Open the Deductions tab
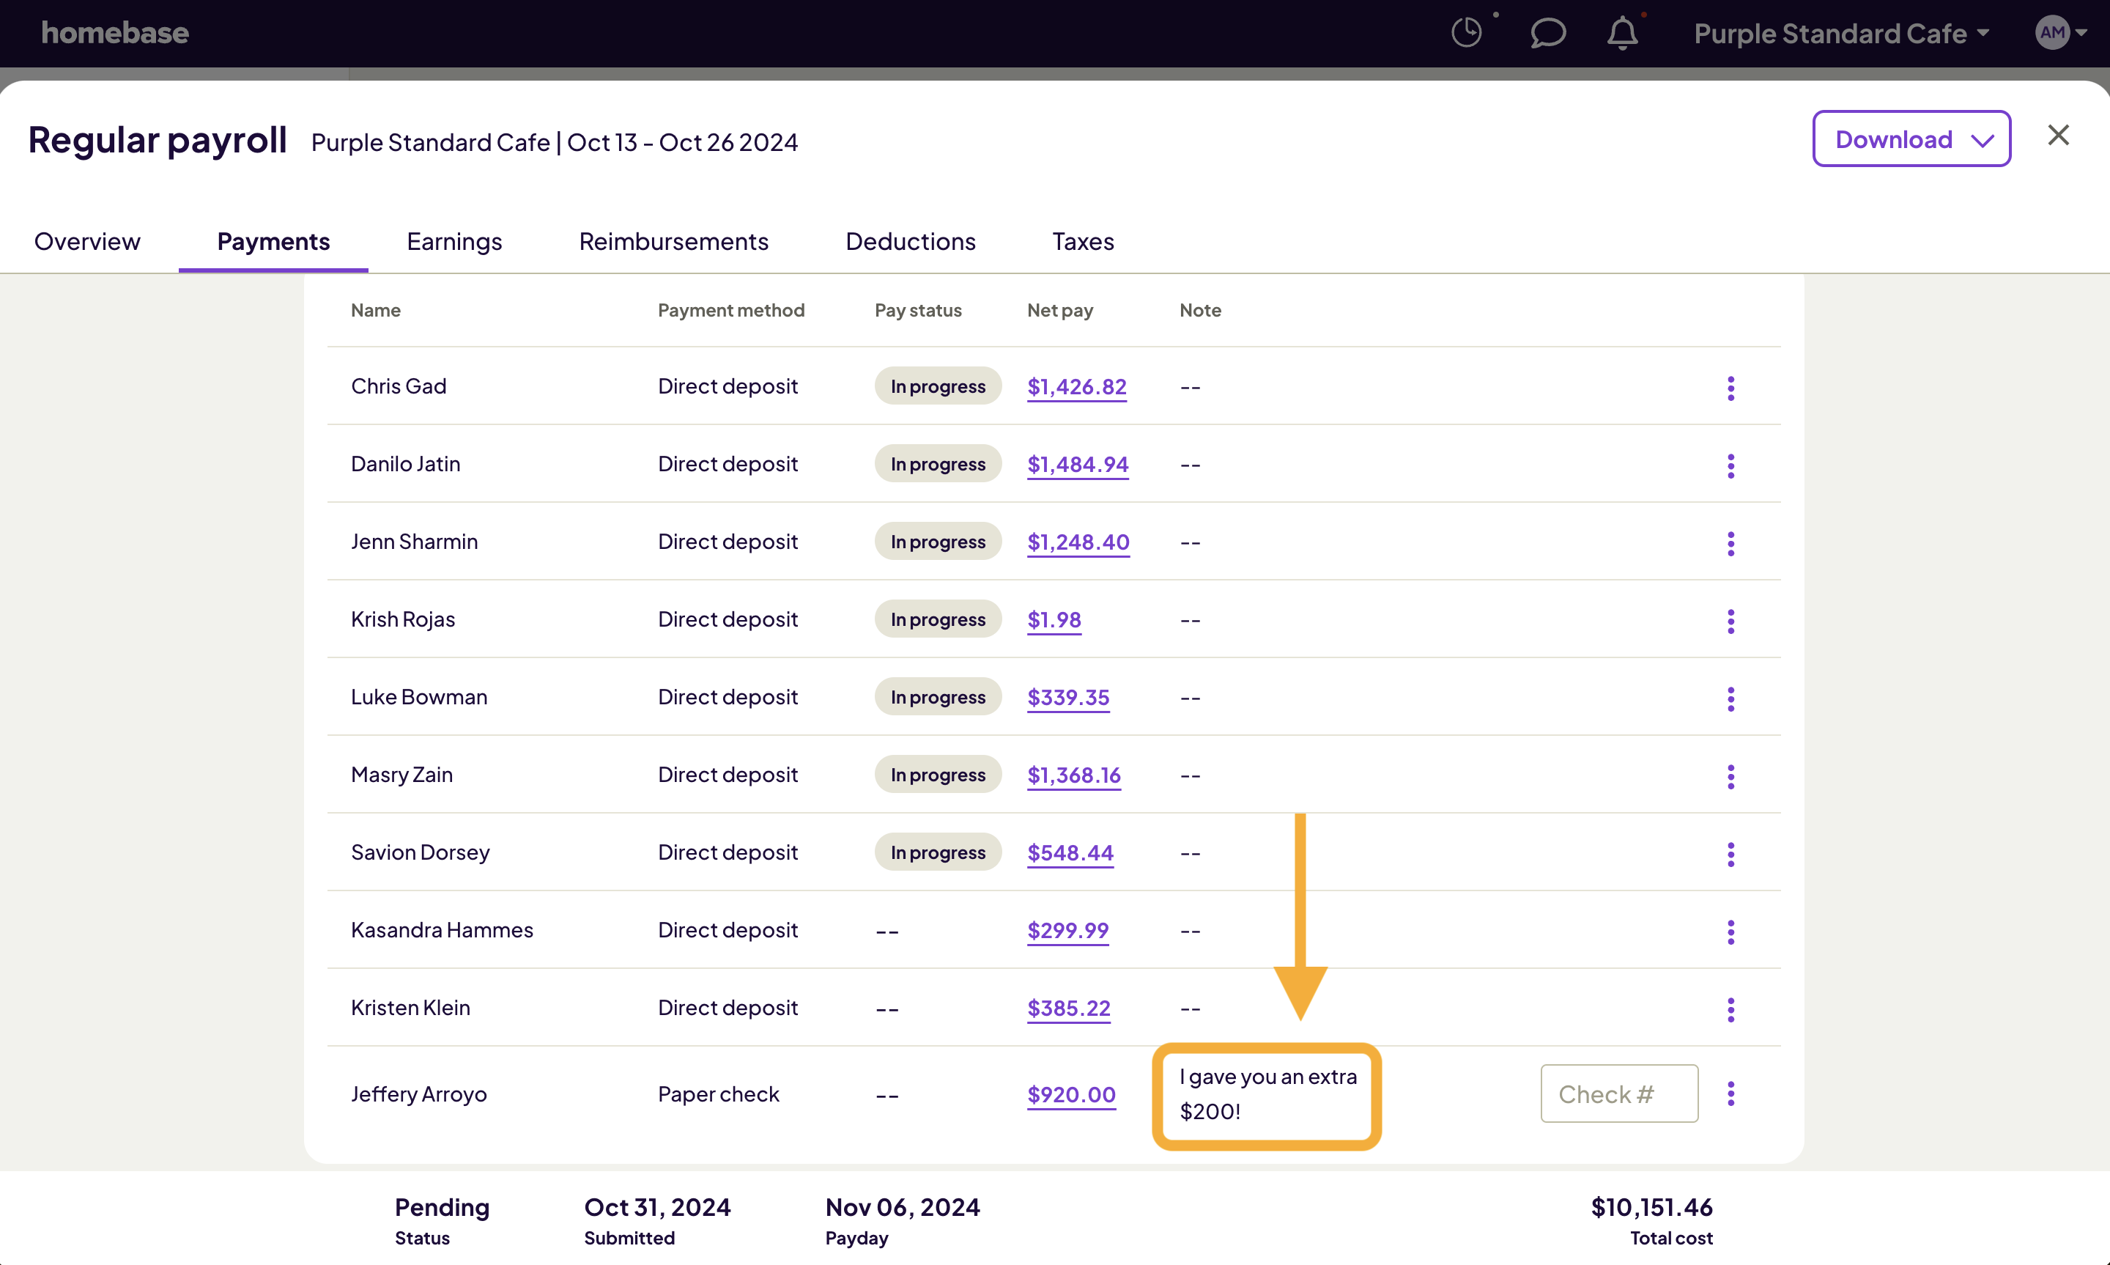 pos(911,241)
